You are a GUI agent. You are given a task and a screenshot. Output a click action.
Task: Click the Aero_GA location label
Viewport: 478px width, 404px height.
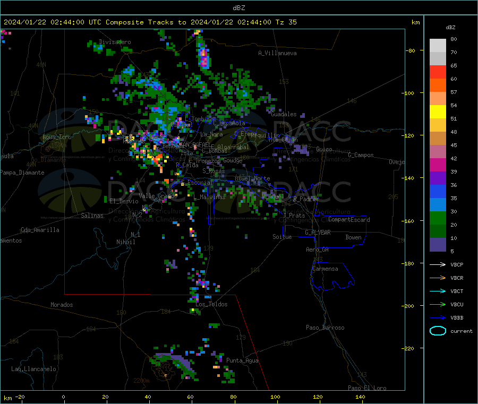click(x=318, y=250)
